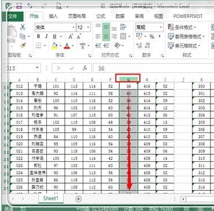Decrease font size with small A

coord(79,36)
